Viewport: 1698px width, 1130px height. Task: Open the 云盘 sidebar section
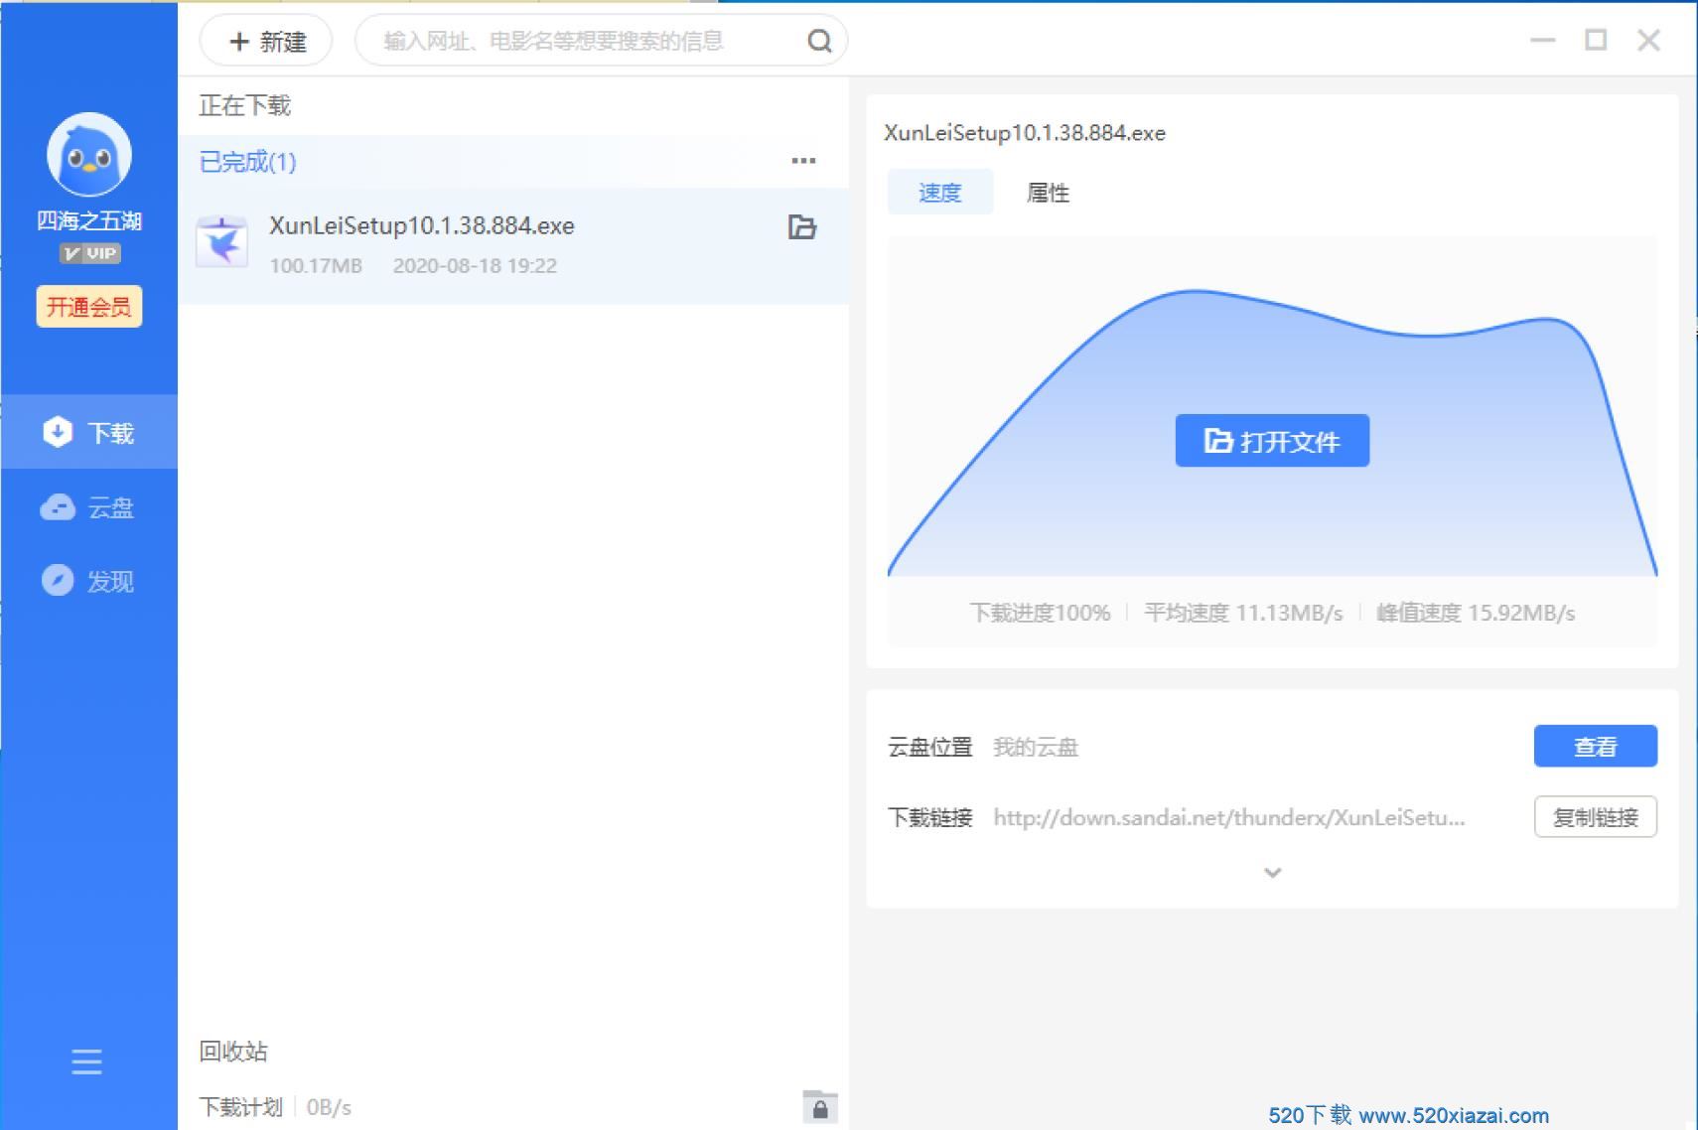[89, 507]
